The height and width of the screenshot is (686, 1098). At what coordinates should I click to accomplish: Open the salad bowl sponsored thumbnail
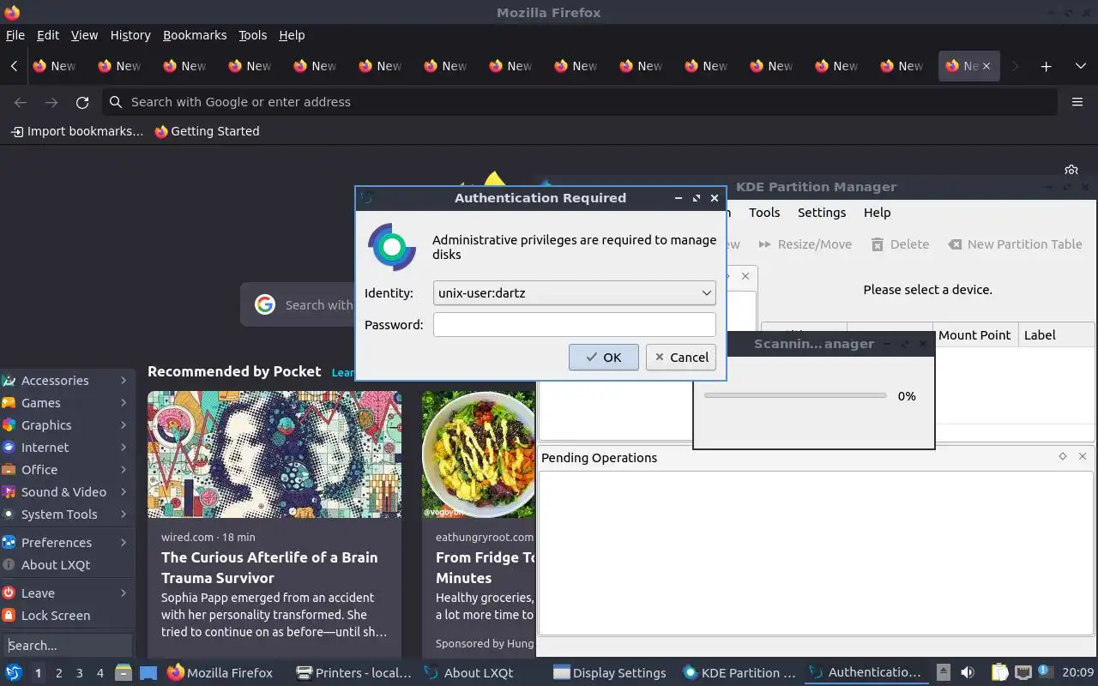[x=478, y=454]
